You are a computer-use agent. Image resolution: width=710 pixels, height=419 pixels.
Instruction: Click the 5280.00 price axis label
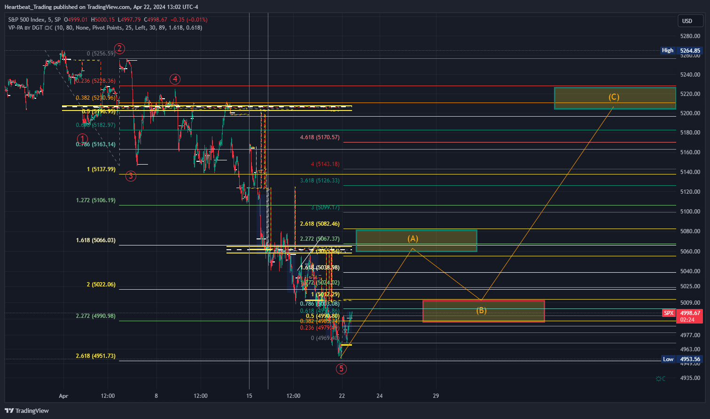(690, 36)
